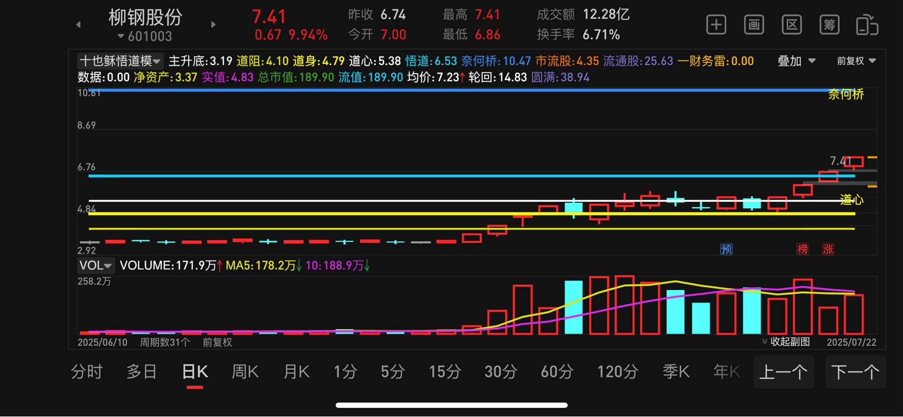Tap the 上一个 previous button
The height and width of the screenshot is (417, 903).
[784, 372]
